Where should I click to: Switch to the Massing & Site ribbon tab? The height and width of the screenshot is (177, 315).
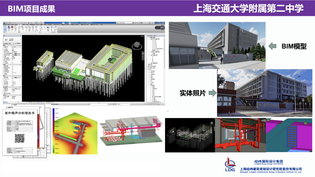[32, 25]
